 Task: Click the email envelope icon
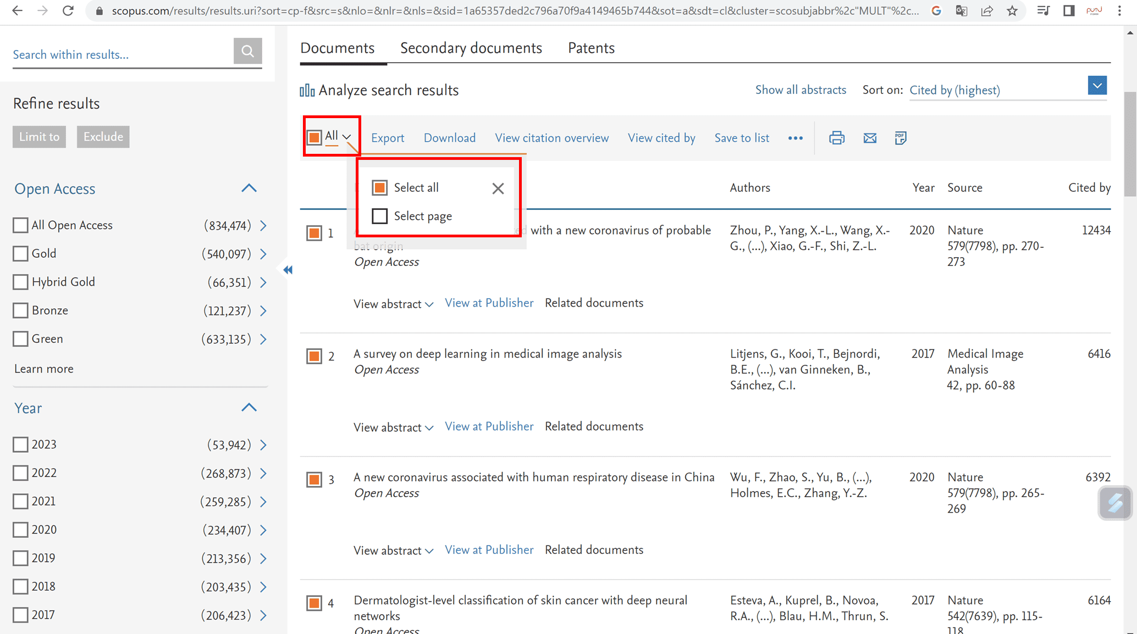[x=869, y=138]
